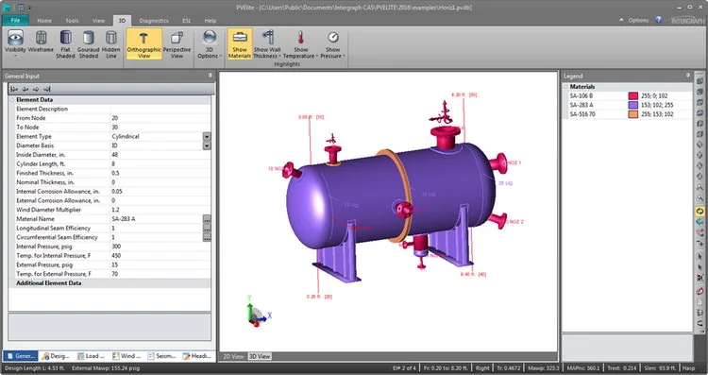Click the Material Name browse button
Viewport: 708px width, 375px height.
[207, 219]
